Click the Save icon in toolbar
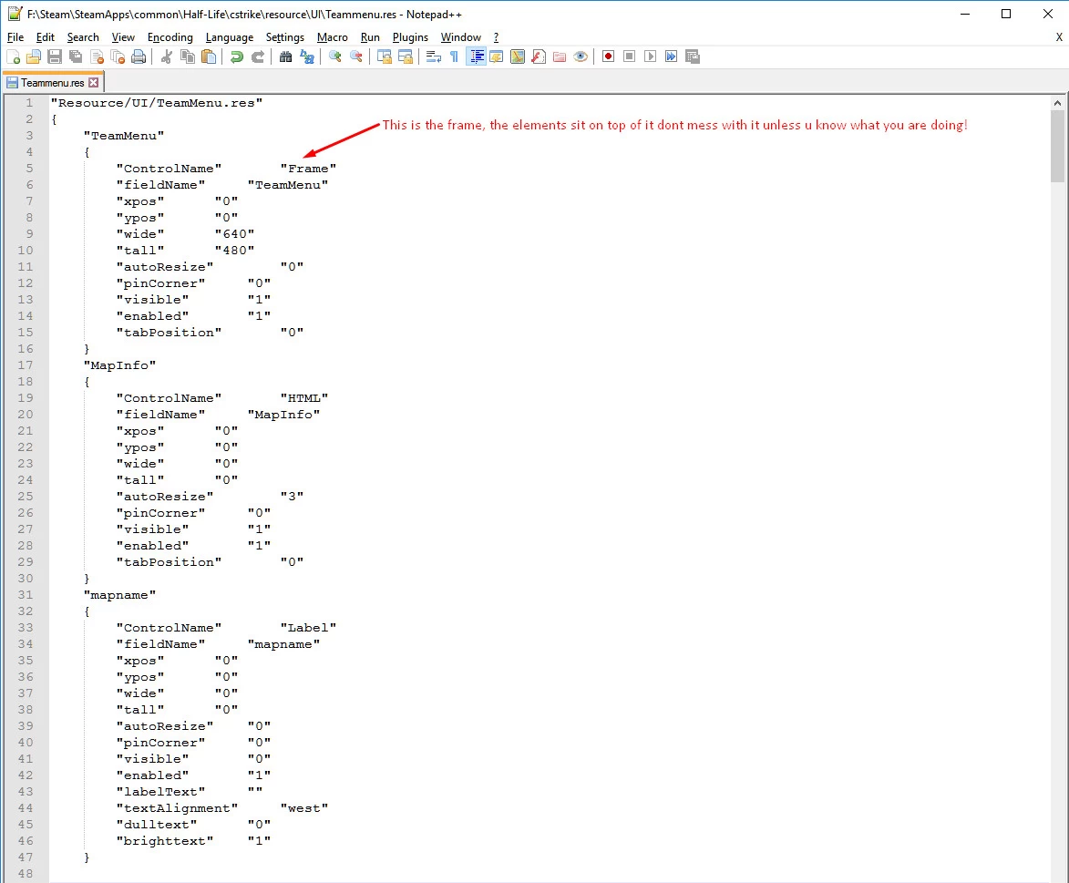The image size is (1069, 883). coord(55,56)
